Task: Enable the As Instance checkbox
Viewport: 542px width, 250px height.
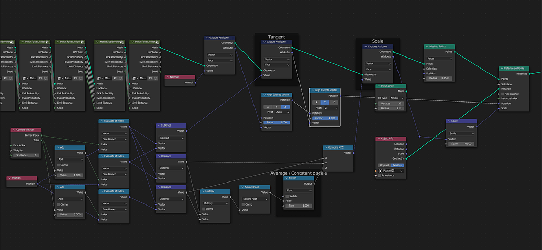Action: [x=379, y=175]
